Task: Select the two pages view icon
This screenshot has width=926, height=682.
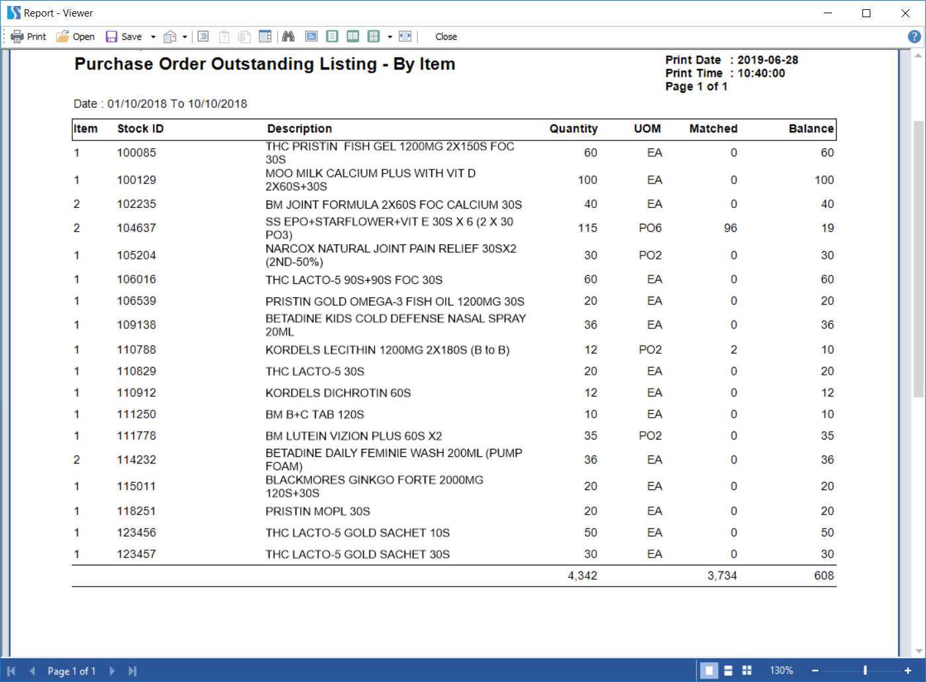Action: (353, 36)
